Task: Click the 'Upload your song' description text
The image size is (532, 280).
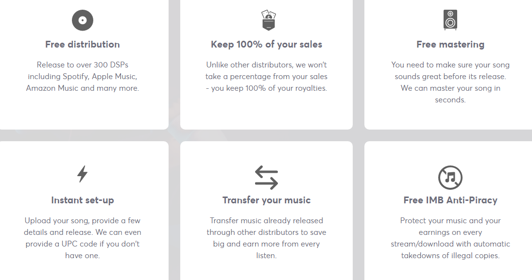Action: pos(83,238)
